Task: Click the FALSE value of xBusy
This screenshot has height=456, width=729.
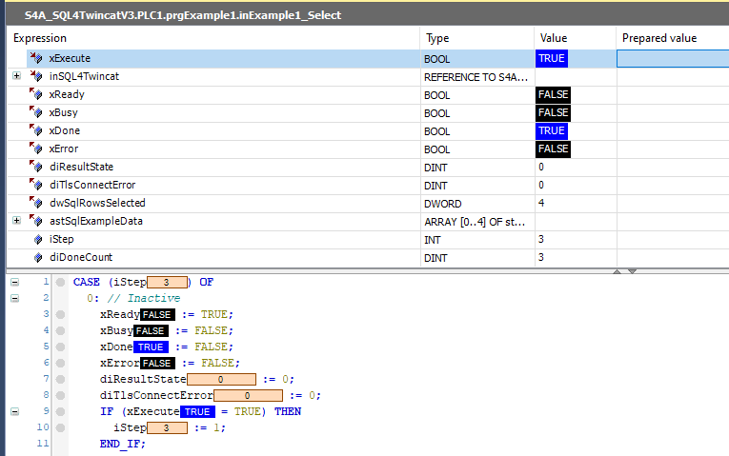Action: point(553,113)
